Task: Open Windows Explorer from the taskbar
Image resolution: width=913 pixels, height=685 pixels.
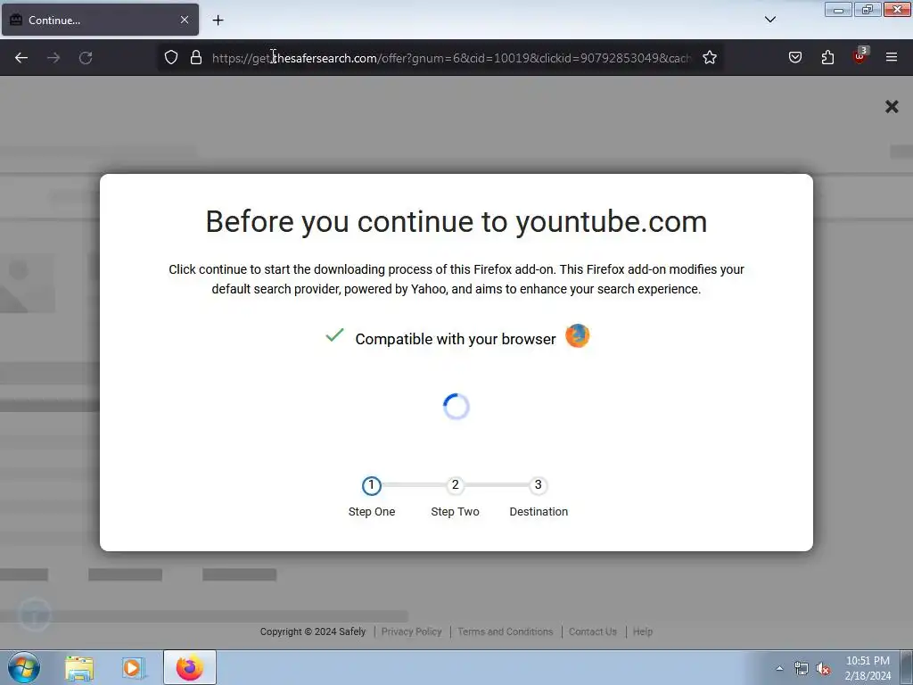Action: point(79,668)
